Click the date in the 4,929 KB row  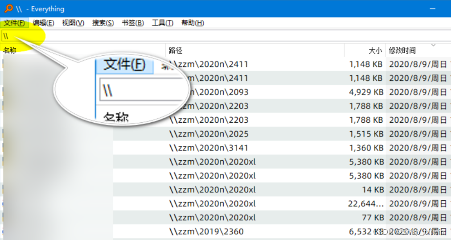coord(418,92)
